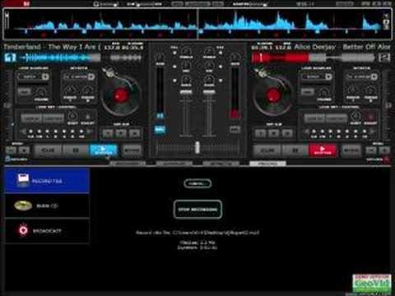Image resolution: width=395 pixels, height=296 pixels.
Task: Select Record File in side list
Action: [47, 180]
